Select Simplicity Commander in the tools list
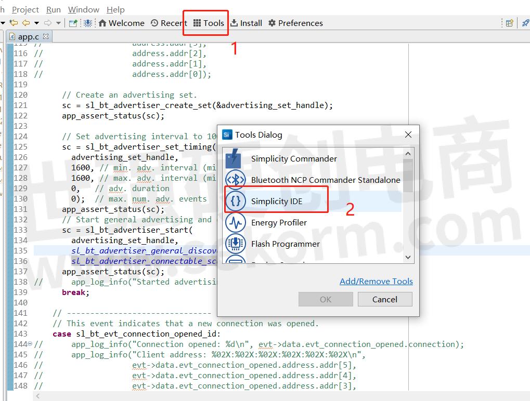 (x=293, y=159)
